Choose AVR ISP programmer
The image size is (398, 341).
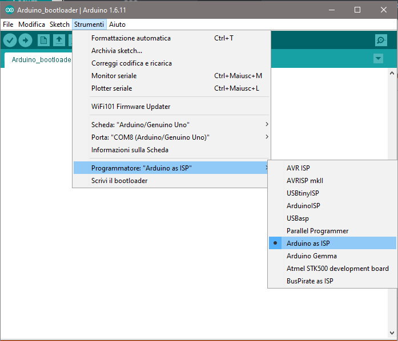click(332, 168)
